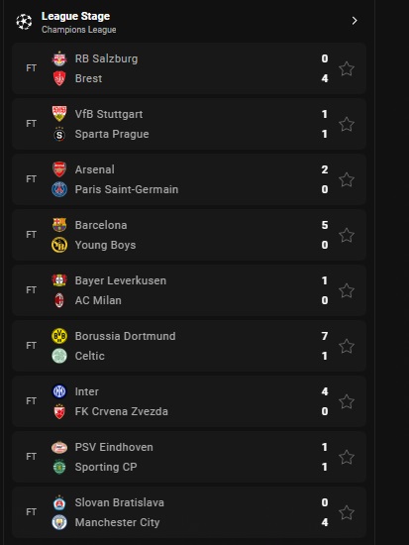Click the Celtic club crest
Screen dimensions: 409x545
click(x=59, y=356)
